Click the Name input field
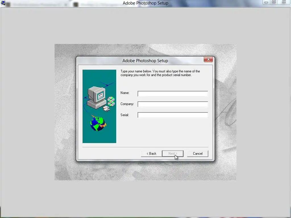Viewport: 291px width, 218px height. click(172, 94)
